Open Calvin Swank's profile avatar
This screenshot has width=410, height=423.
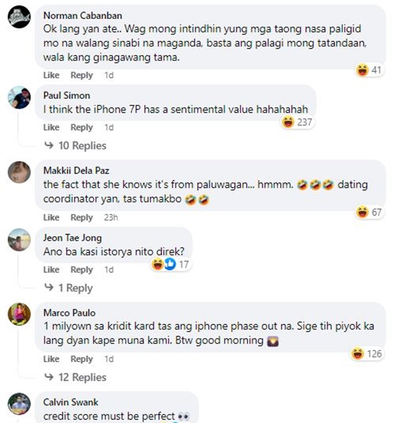[x=19, y=404]
